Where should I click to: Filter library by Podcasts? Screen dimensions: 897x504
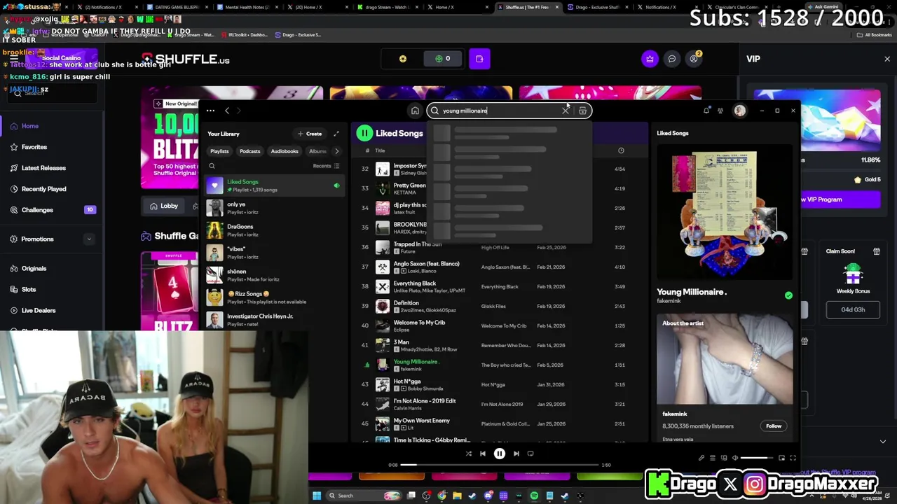[x=249, y=151]
